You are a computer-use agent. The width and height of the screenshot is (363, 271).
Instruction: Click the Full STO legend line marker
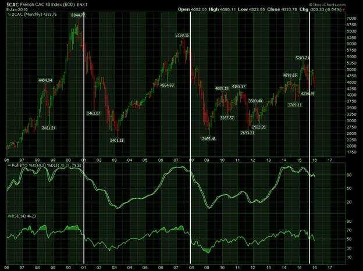pyautogui.click(x=8, y=166)
